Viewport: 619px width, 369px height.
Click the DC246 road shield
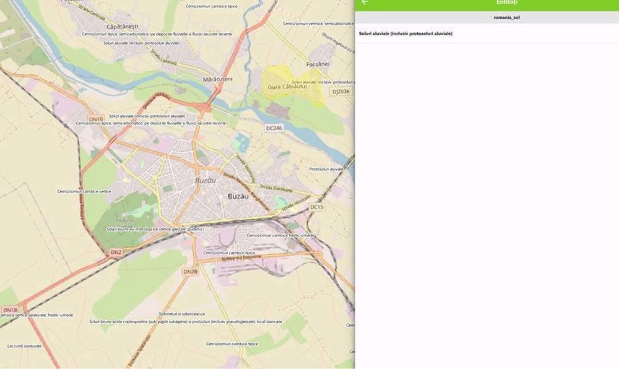click(274, 128)
